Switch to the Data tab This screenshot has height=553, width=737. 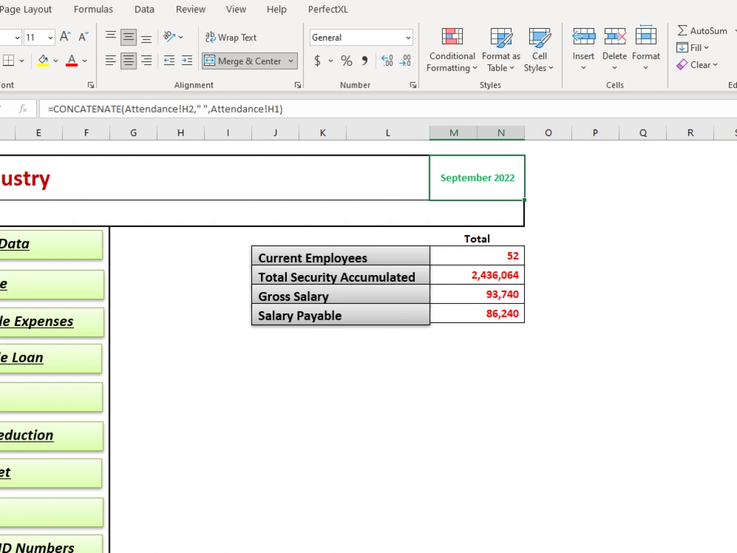(144, 10)
